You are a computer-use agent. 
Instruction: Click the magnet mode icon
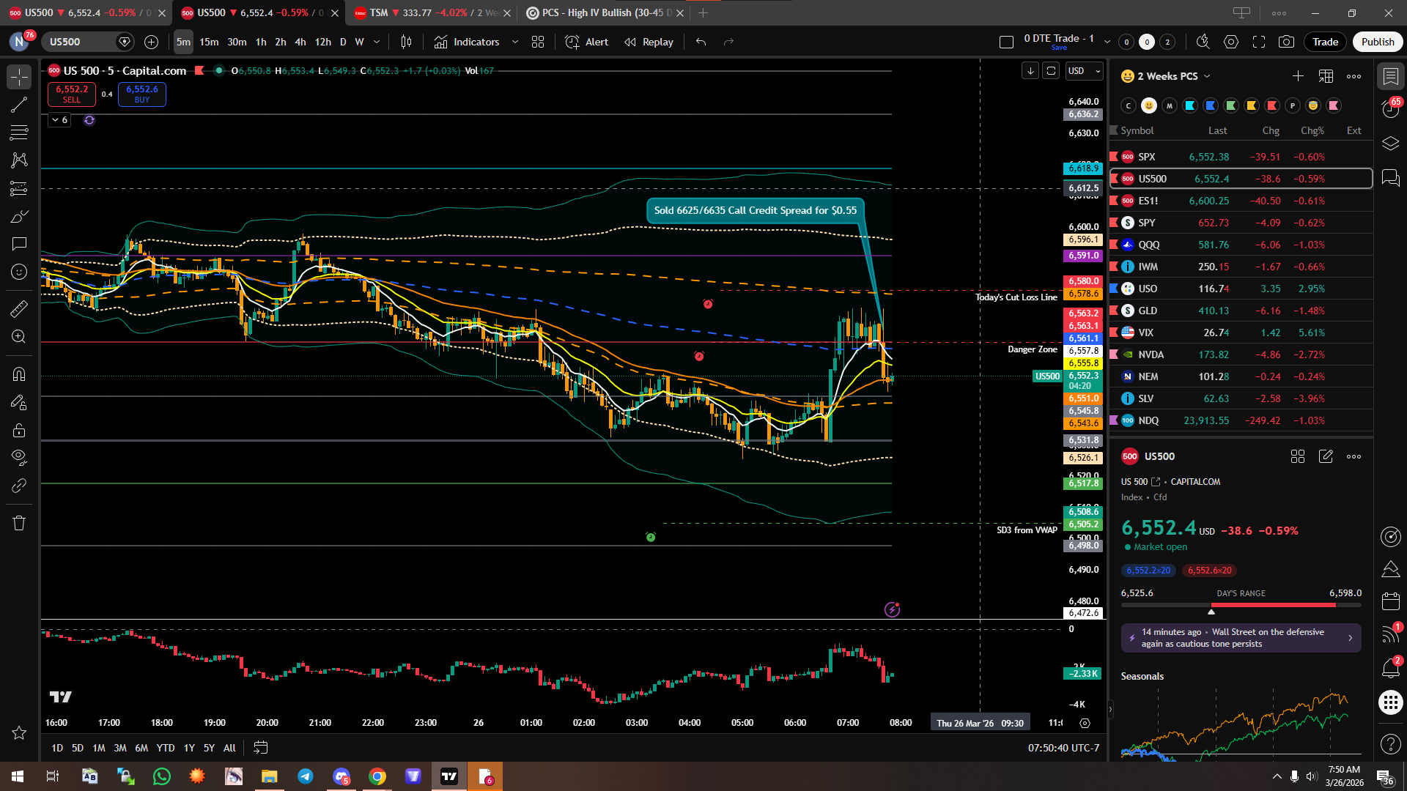[x=19, y=374]
